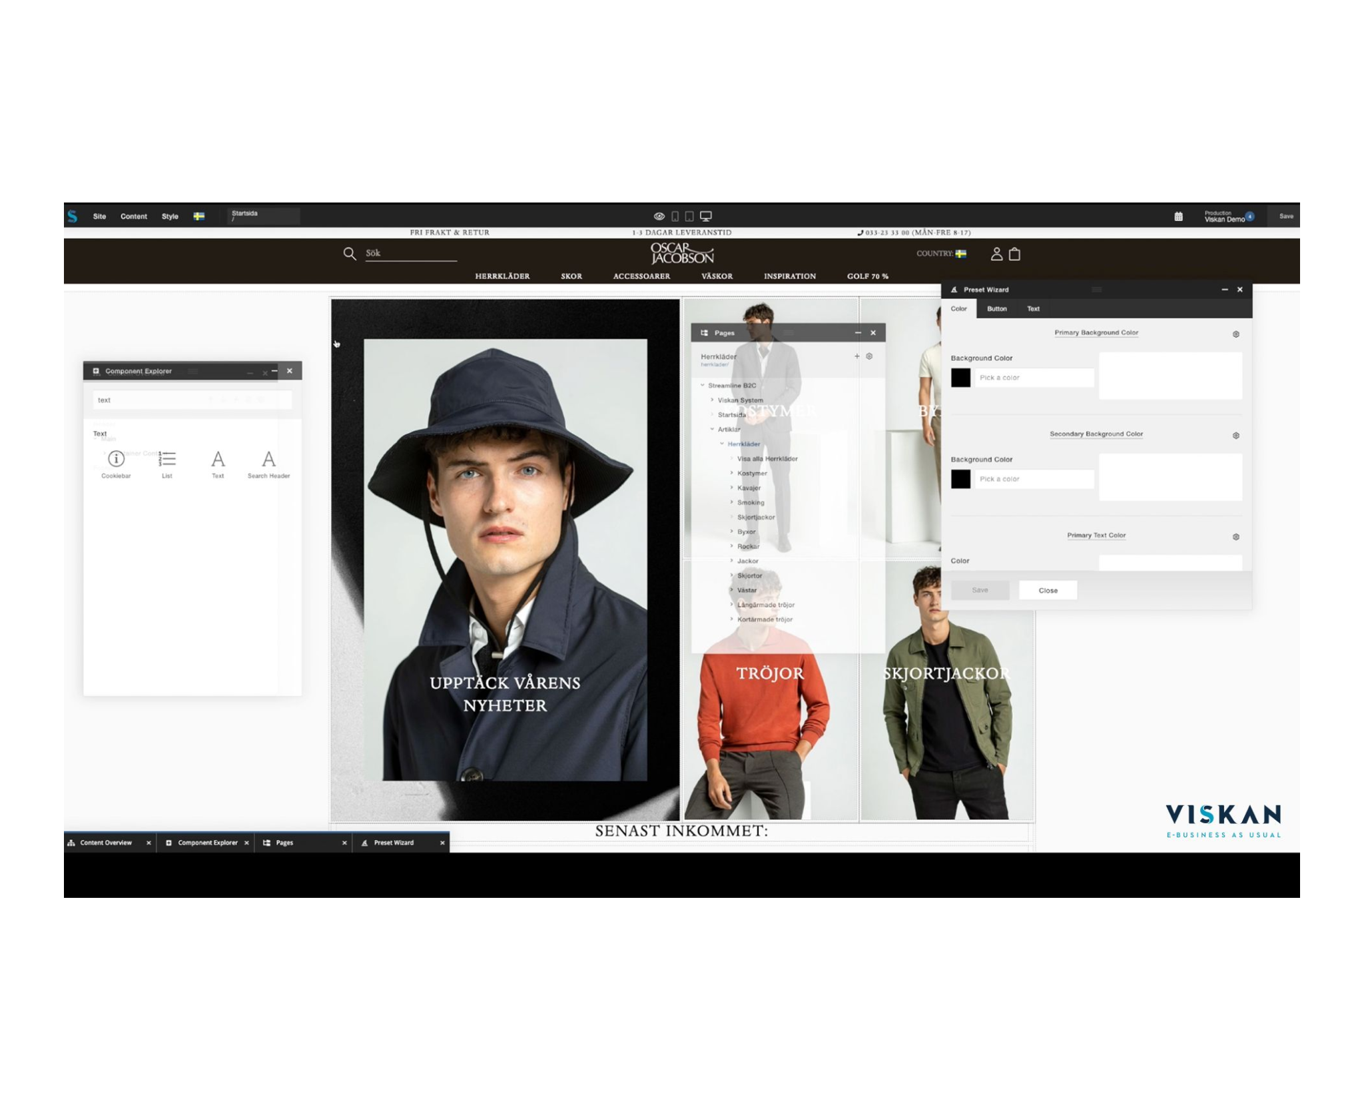Click INSPIRATION in the store navigation
Image resolution: width=1364 pixels, height=1103 pixels.
790,276
